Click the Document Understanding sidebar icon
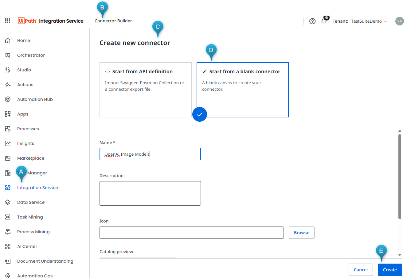 click(8, 261)
